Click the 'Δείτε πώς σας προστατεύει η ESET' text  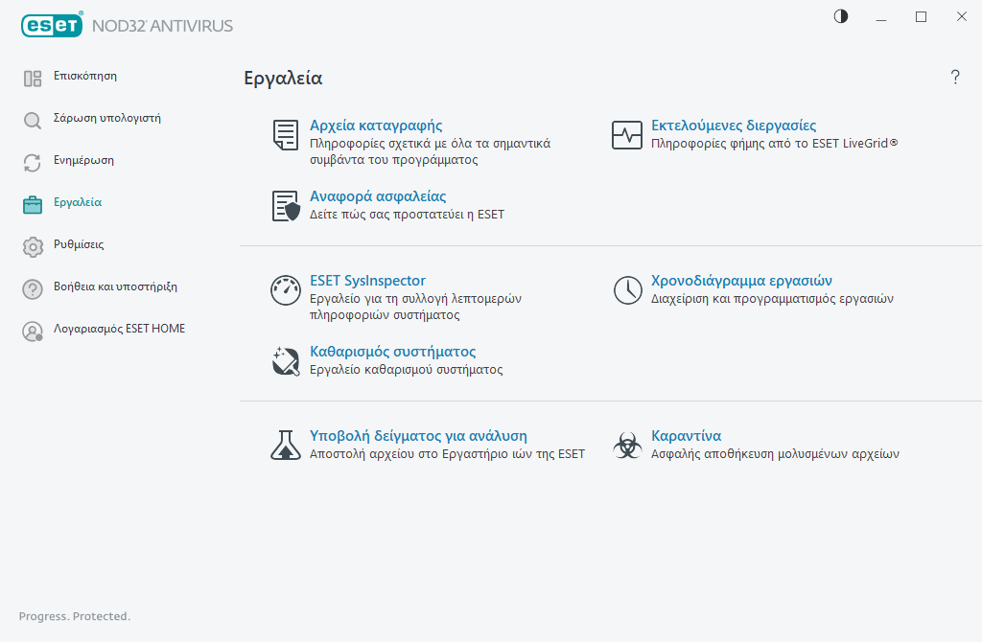pos(407,215)
